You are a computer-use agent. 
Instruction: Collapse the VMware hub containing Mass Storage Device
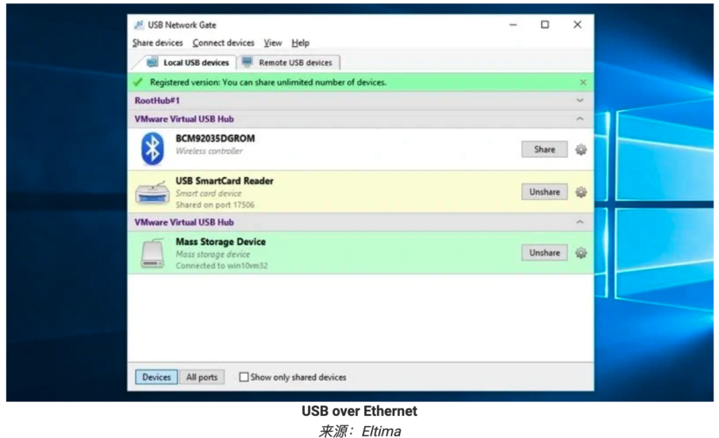[580, 222]
